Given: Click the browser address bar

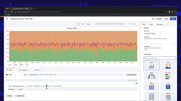Looking at the screenshot, I should click(90, 12).
